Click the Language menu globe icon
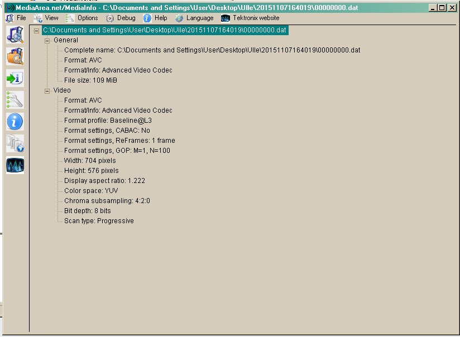The height and width of the screenshot is (337, 460). [179, 18]
